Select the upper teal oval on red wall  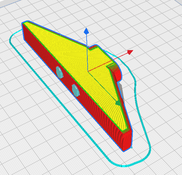click(59, 72)
